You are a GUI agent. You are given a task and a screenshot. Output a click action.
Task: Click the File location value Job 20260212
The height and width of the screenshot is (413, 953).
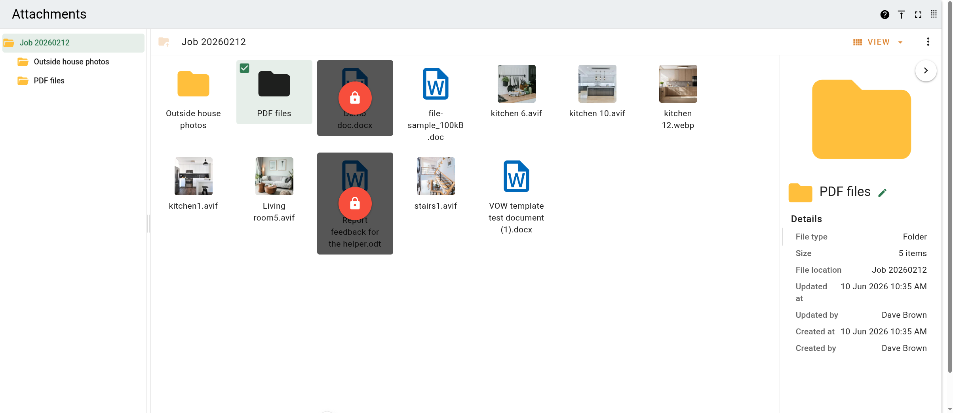tap(899, 270)
